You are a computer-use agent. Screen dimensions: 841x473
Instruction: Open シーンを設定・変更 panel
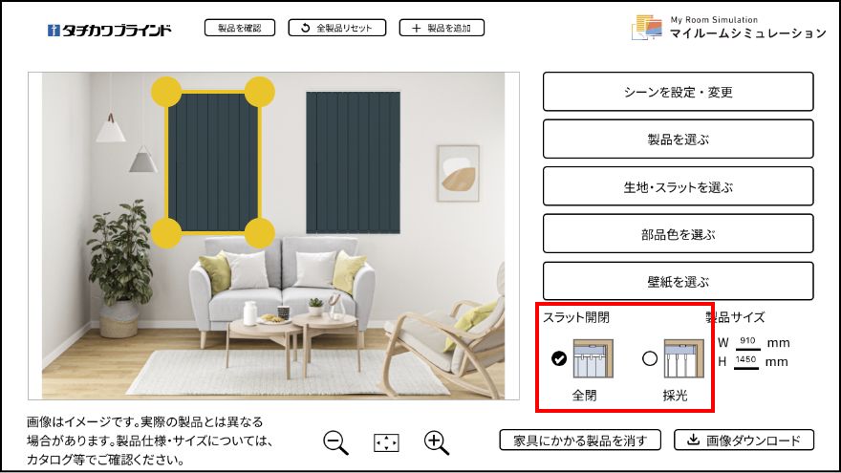click(x=678, y=92)
